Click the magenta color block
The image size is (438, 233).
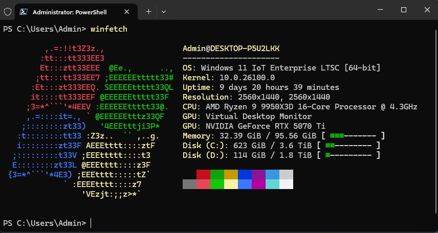click(x=259, y=184)
